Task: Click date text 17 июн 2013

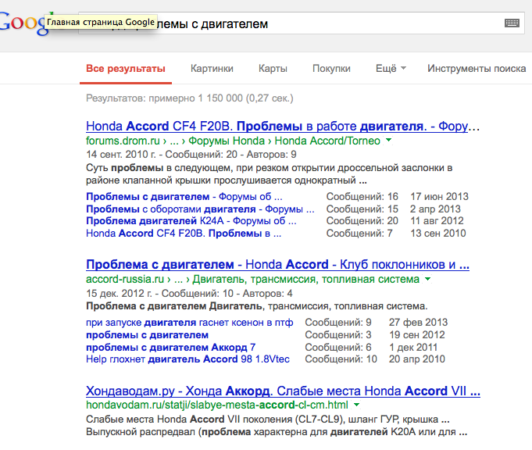Action: click(x=439, y=197)
